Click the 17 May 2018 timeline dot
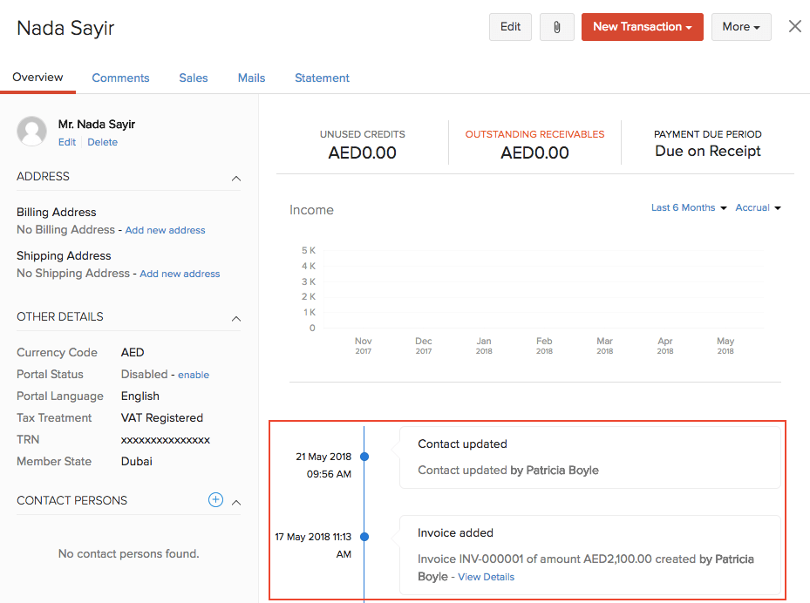Viewport: 810px width, 603px height. [x=364, y=537]
